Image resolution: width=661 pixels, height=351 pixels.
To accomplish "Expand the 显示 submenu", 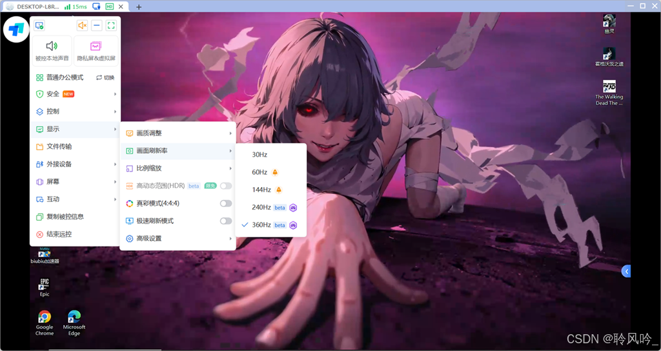I will click(x=76, y=129).
